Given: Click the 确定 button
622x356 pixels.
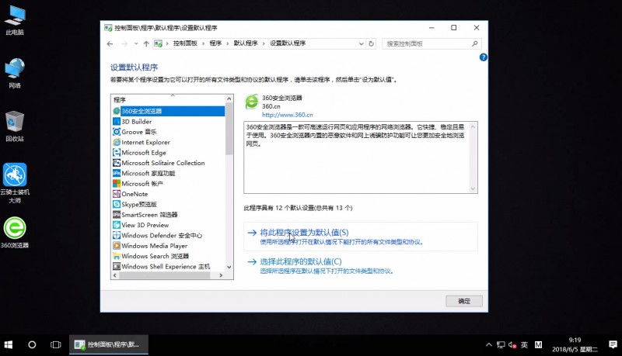Looking at the screenshot, I should point(464,301).
